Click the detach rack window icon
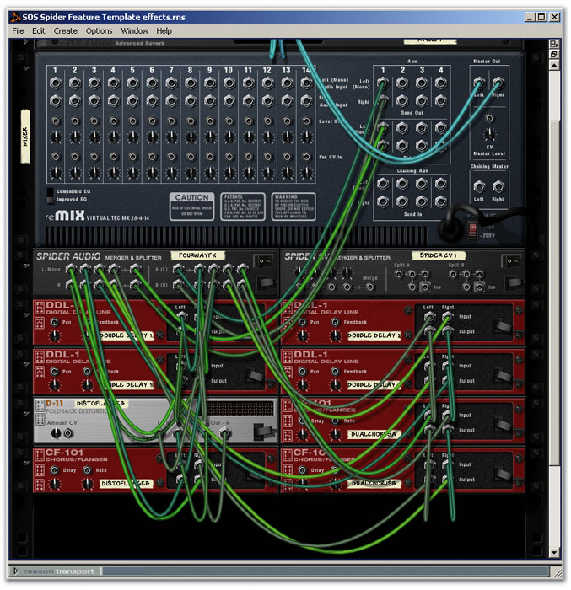 553,54
